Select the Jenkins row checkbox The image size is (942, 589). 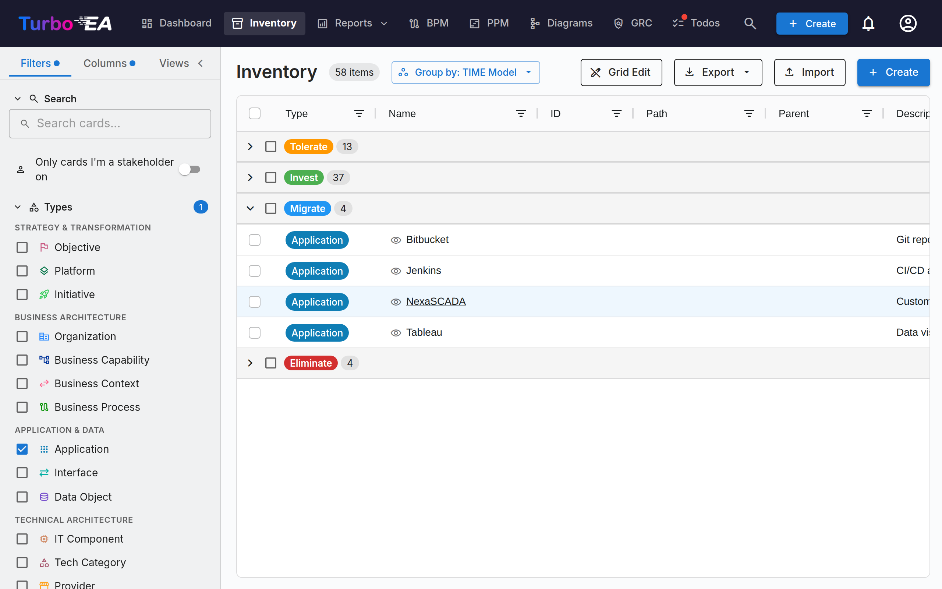255,271
